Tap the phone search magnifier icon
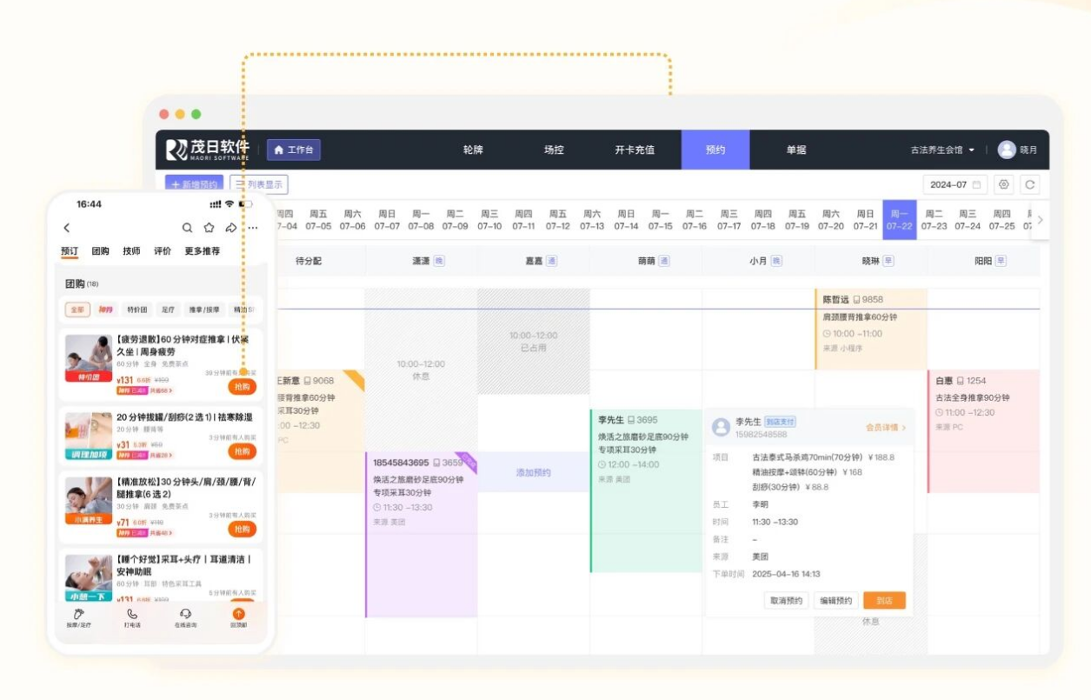 tap(187, 228)
